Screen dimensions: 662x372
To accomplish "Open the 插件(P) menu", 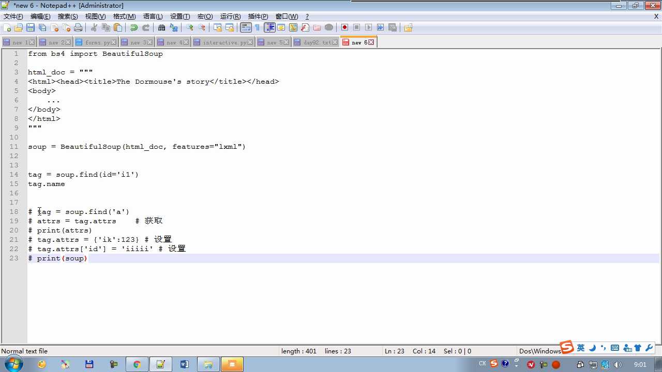I will [x=258, y=17].
